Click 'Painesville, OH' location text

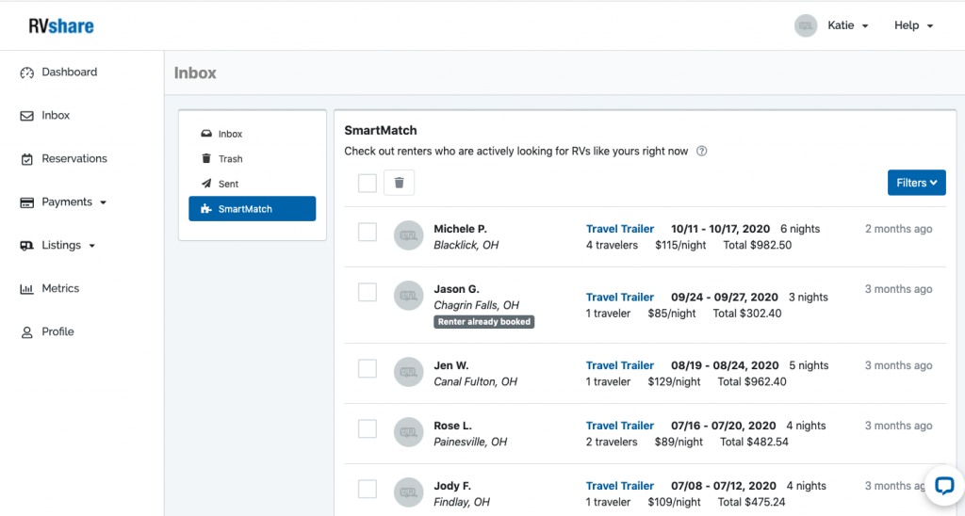click(470, 442)
